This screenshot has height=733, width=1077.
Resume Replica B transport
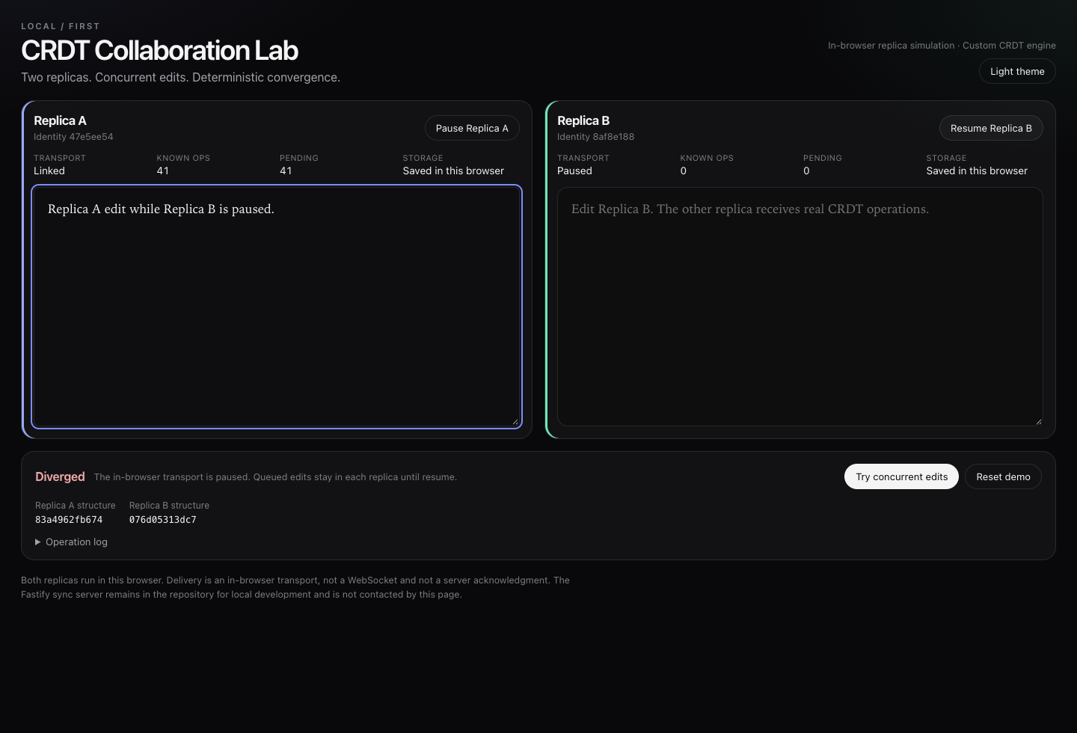[x=991, y=128]
